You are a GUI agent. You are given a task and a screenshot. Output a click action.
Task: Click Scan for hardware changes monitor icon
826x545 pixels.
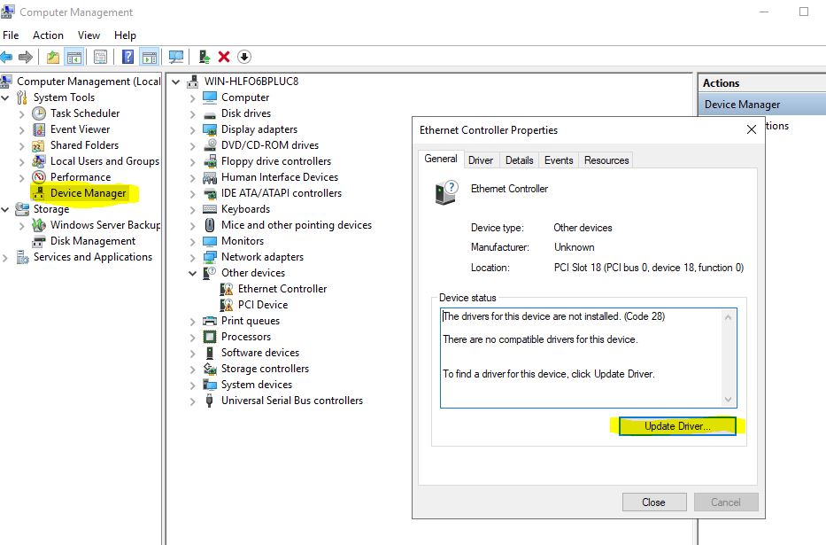point(176,57)
